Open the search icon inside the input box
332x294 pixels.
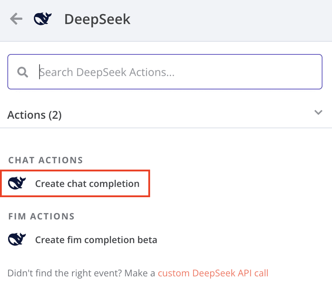tap(22, 72)
